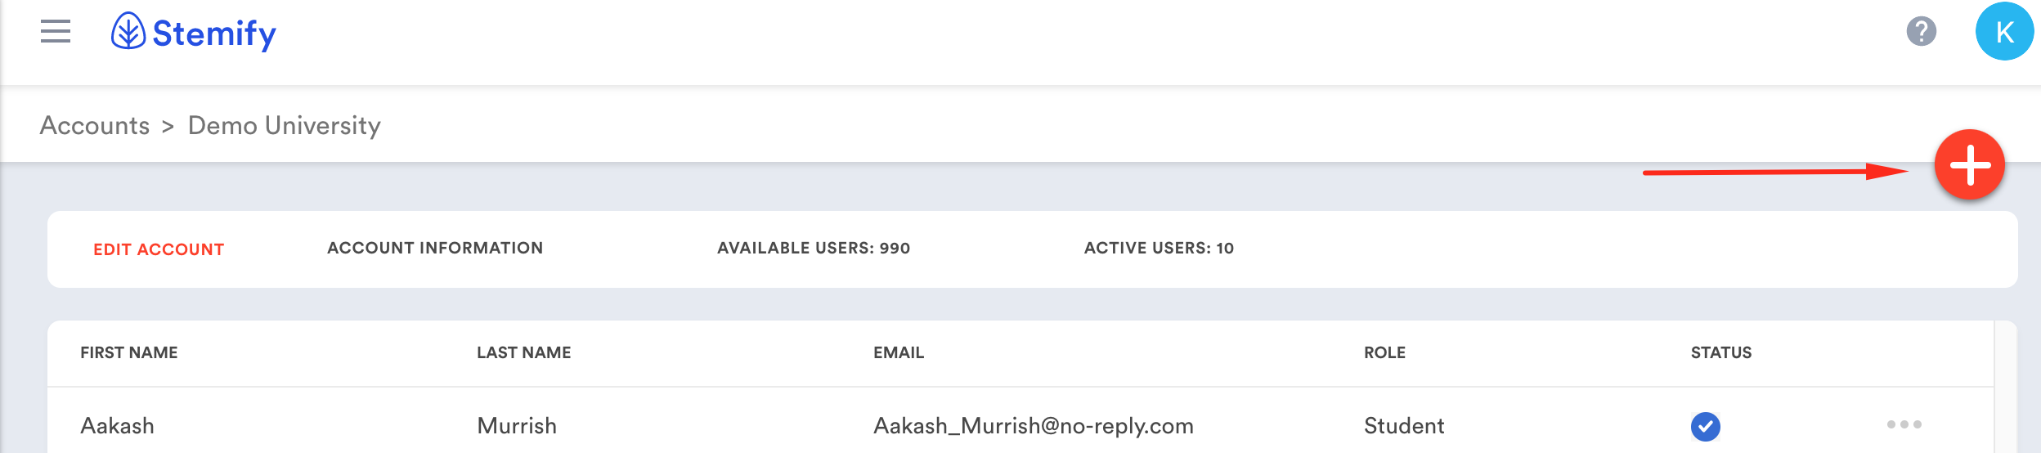Open the help question mark icon
2041x453 pixels.
1921,32
